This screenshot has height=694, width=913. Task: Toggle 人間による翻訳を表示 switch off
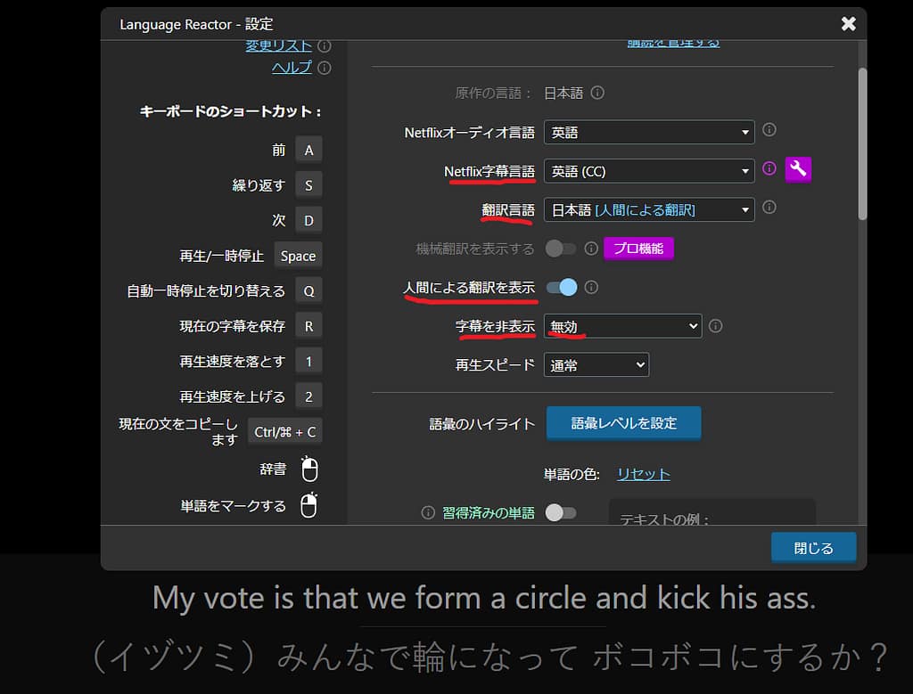click(562, 287)
